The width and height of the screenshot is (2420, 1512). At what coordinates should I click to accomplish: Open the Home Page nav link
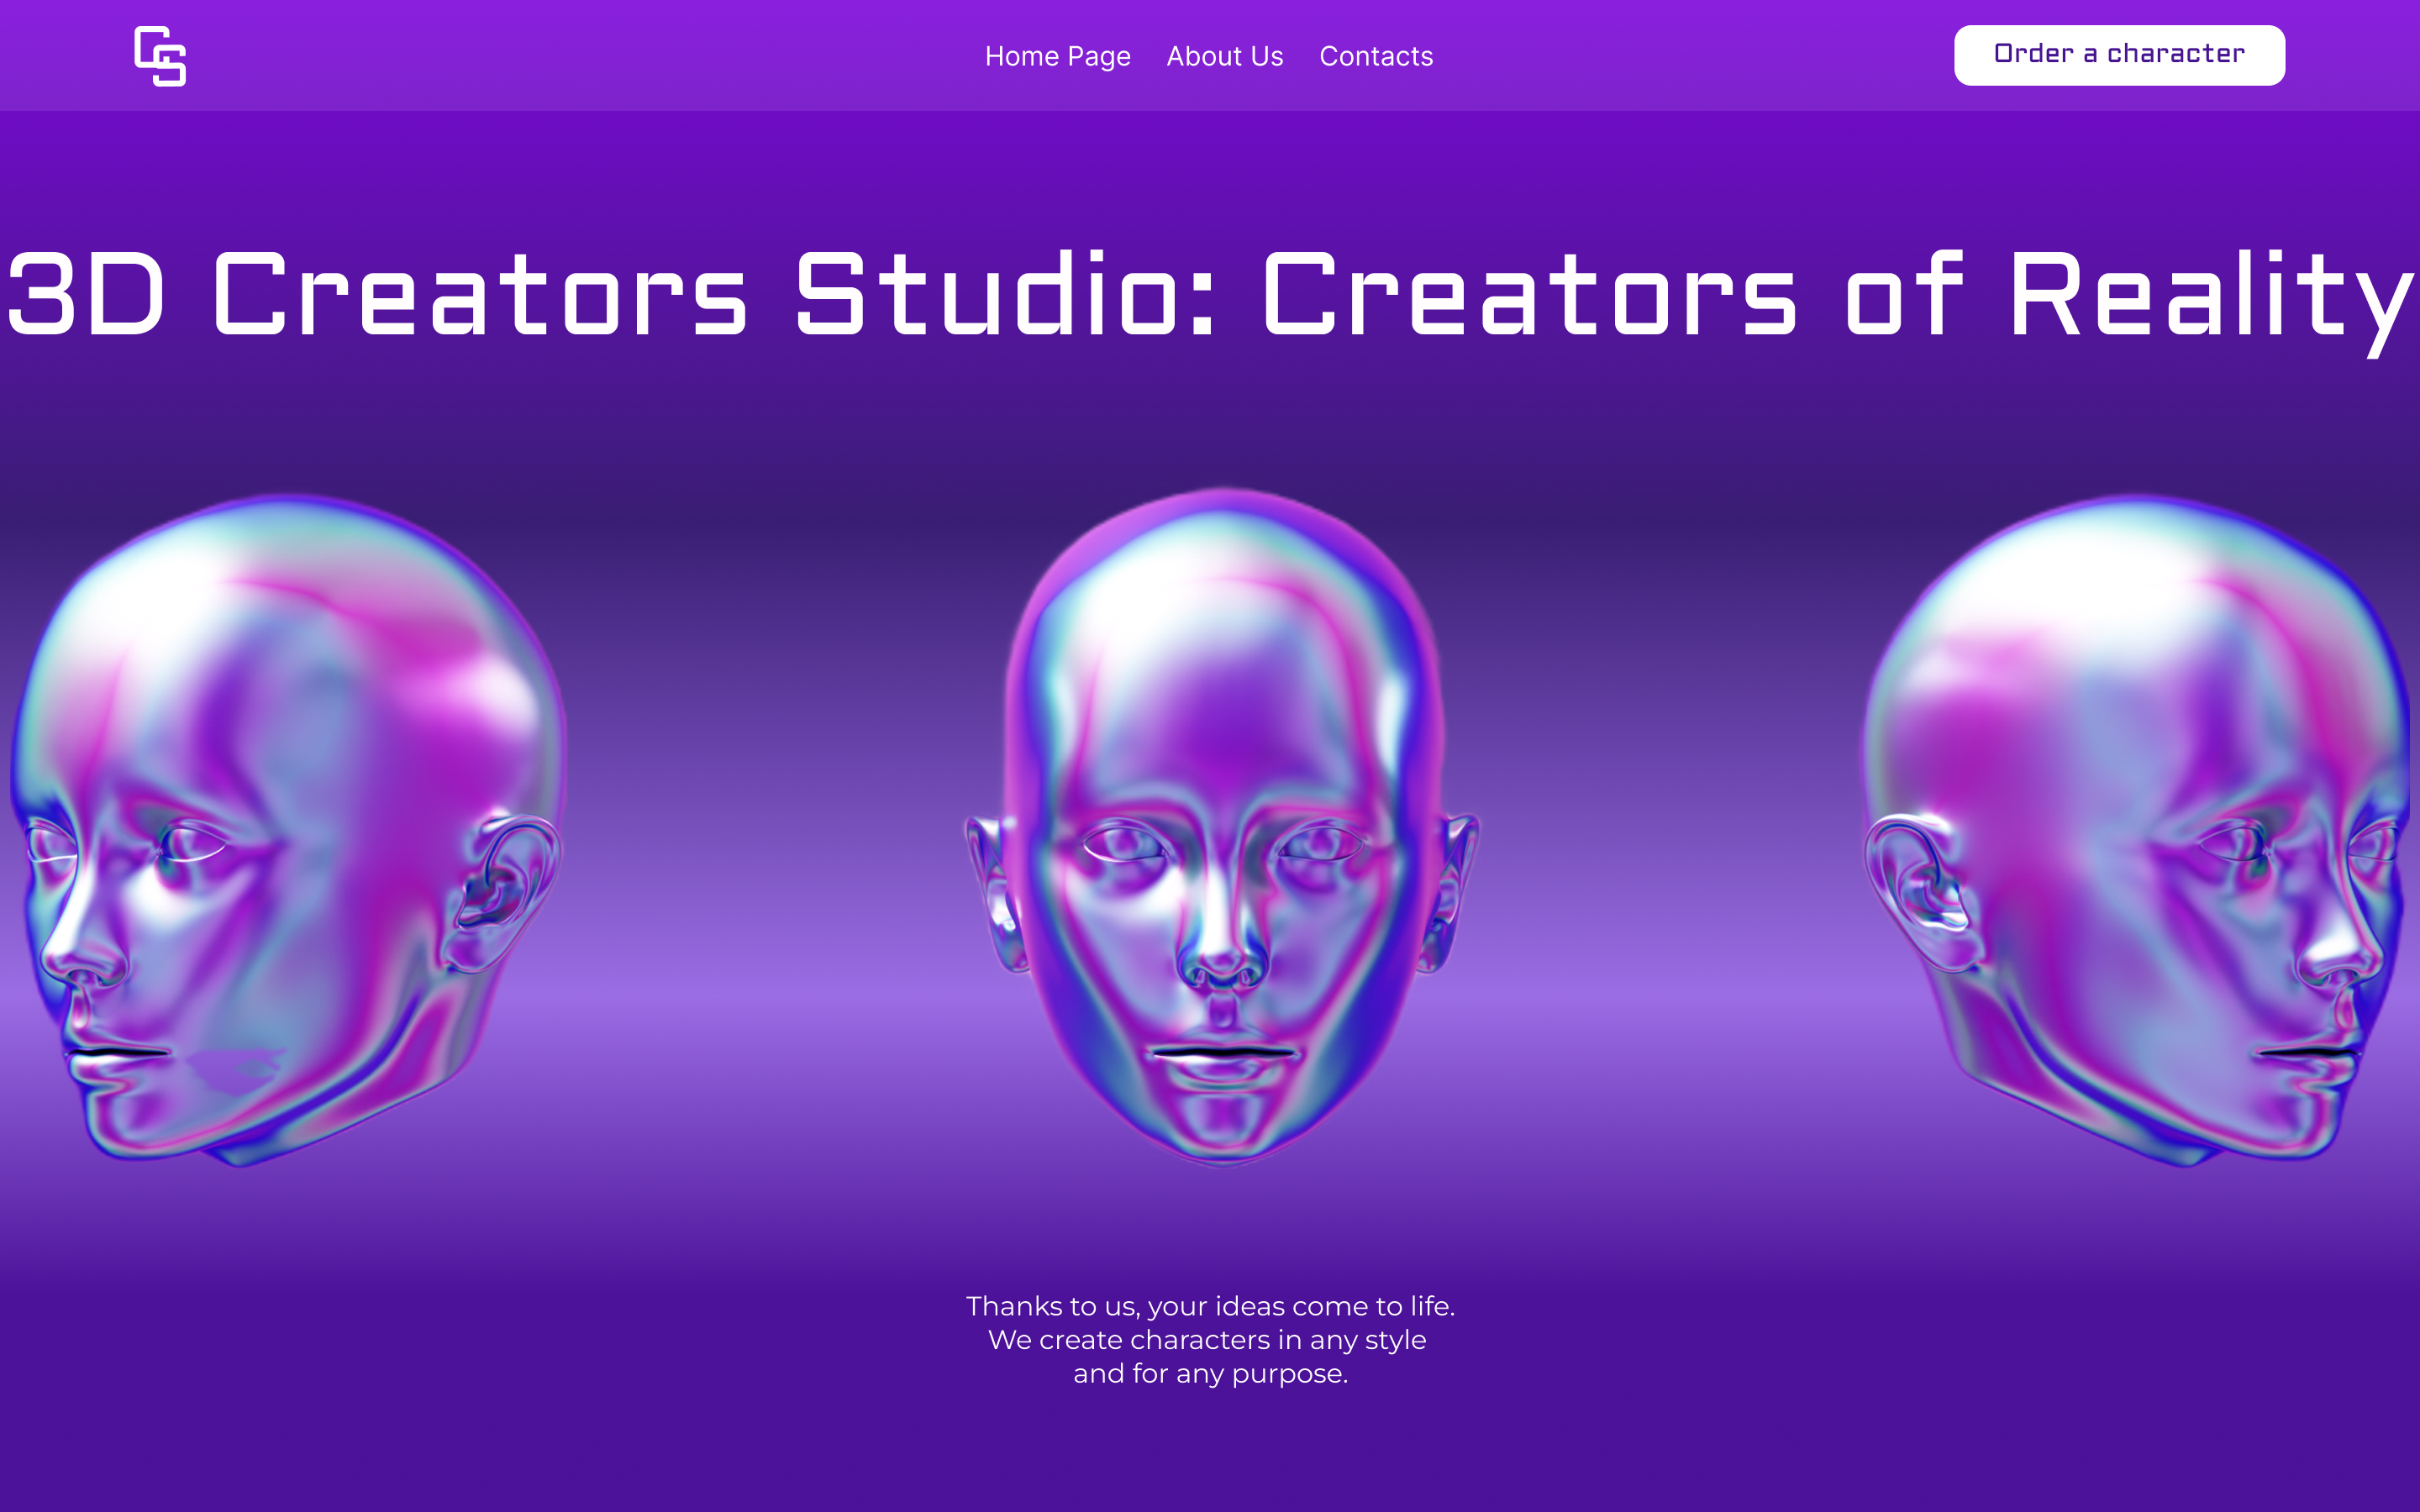pyautogui.click(x=1057, y=56)
